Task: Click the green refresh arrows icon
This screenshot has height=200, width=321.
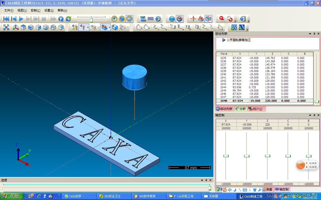Action: coord(68,19)
